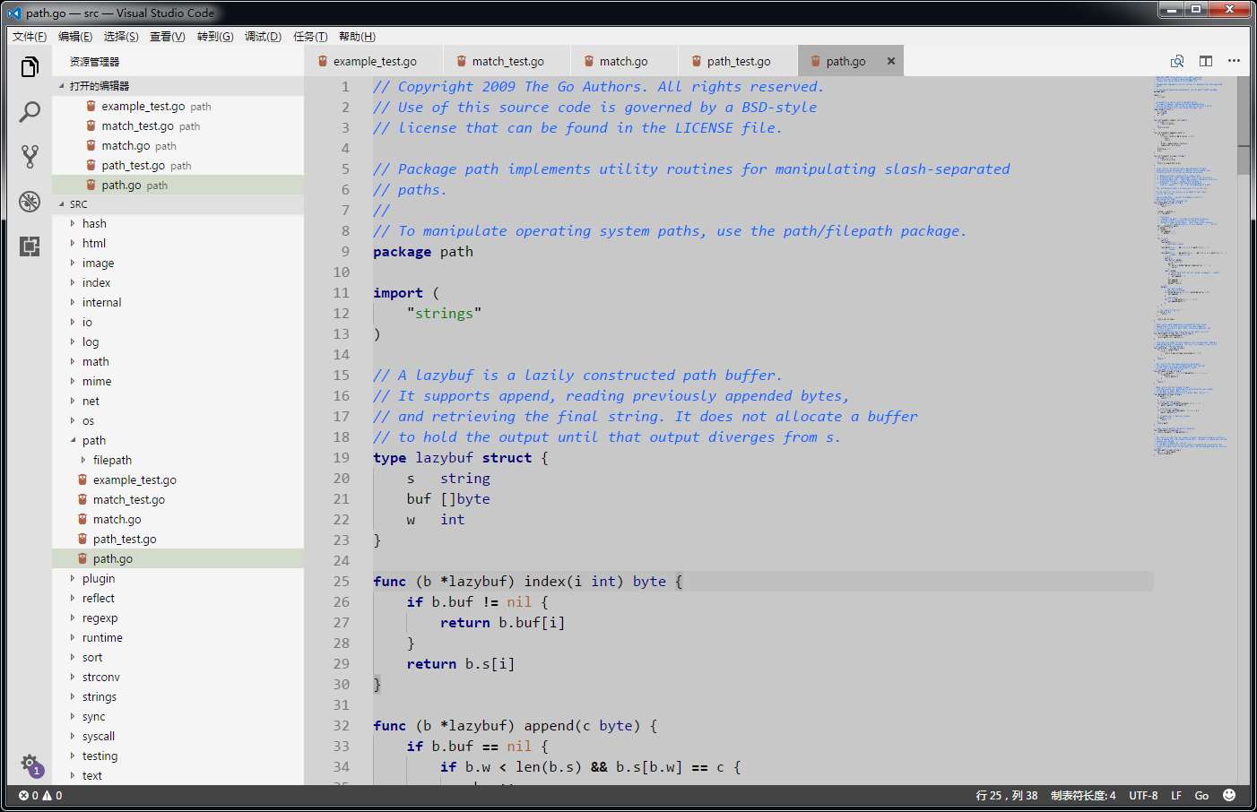Select the Go language mode indicator
The image size is (1257, 812).
pos(1201,795)
